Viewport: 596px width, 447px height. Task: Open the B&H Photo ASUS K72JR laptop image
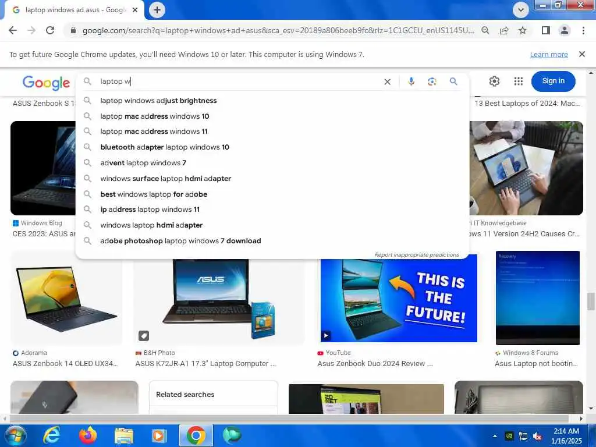[x=219, y=301]
